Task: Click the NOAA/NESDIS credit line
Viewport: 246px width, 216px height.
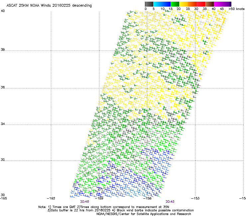Action: tap(144, 214)
